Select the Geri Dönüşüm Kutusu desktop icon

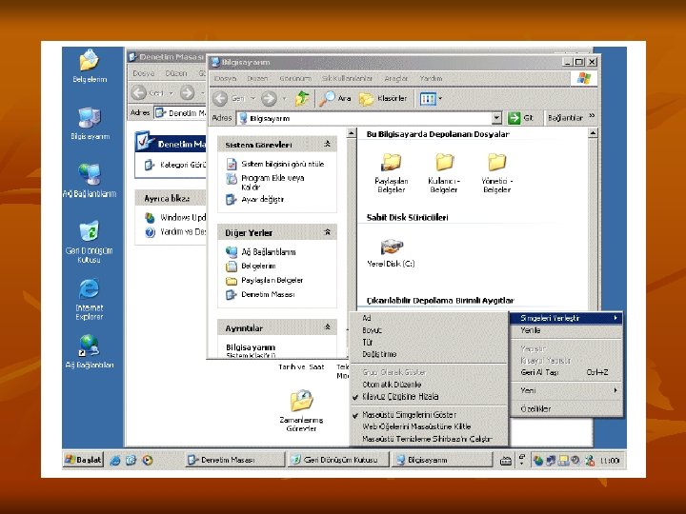pos(90,242)
